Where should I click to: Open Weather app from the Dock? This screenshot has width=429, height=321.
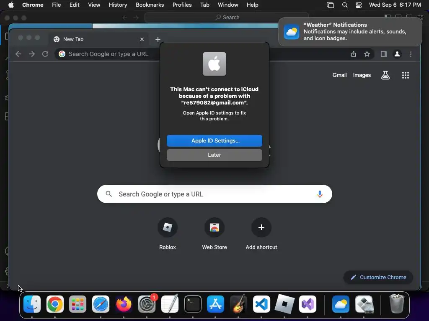[341, 304]
